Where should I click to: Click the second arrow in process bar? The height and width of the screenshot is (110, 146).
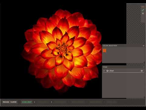point(51,102)
